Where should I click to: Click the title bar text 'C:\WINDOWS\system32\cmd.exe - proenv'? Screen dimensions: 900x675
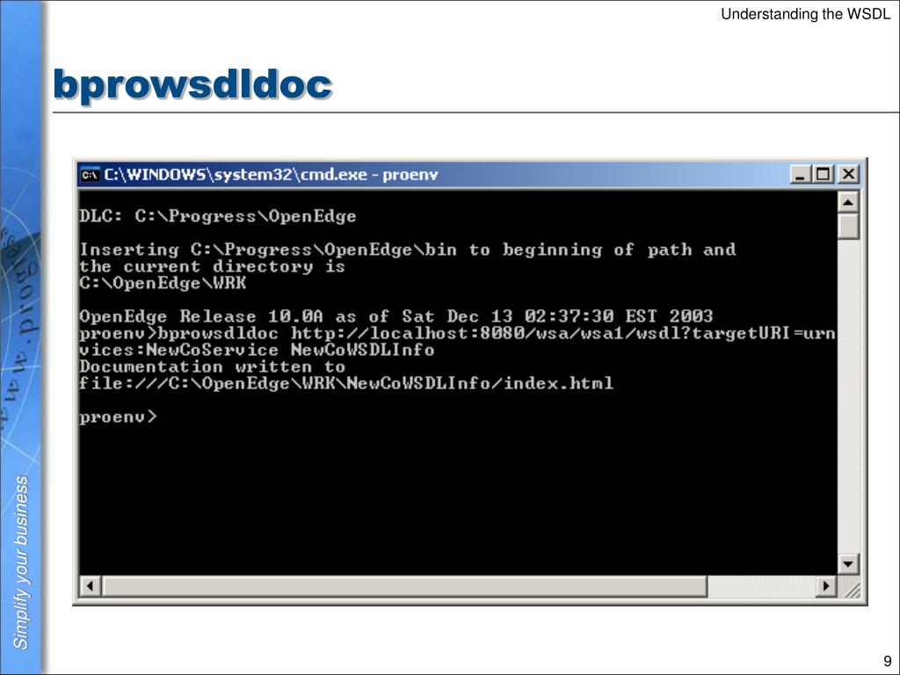point(271,175)
